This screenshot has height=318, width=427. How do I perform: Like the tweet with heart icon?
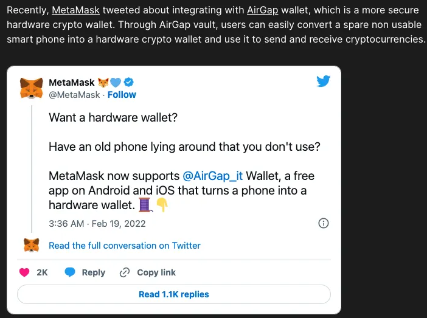24,272
